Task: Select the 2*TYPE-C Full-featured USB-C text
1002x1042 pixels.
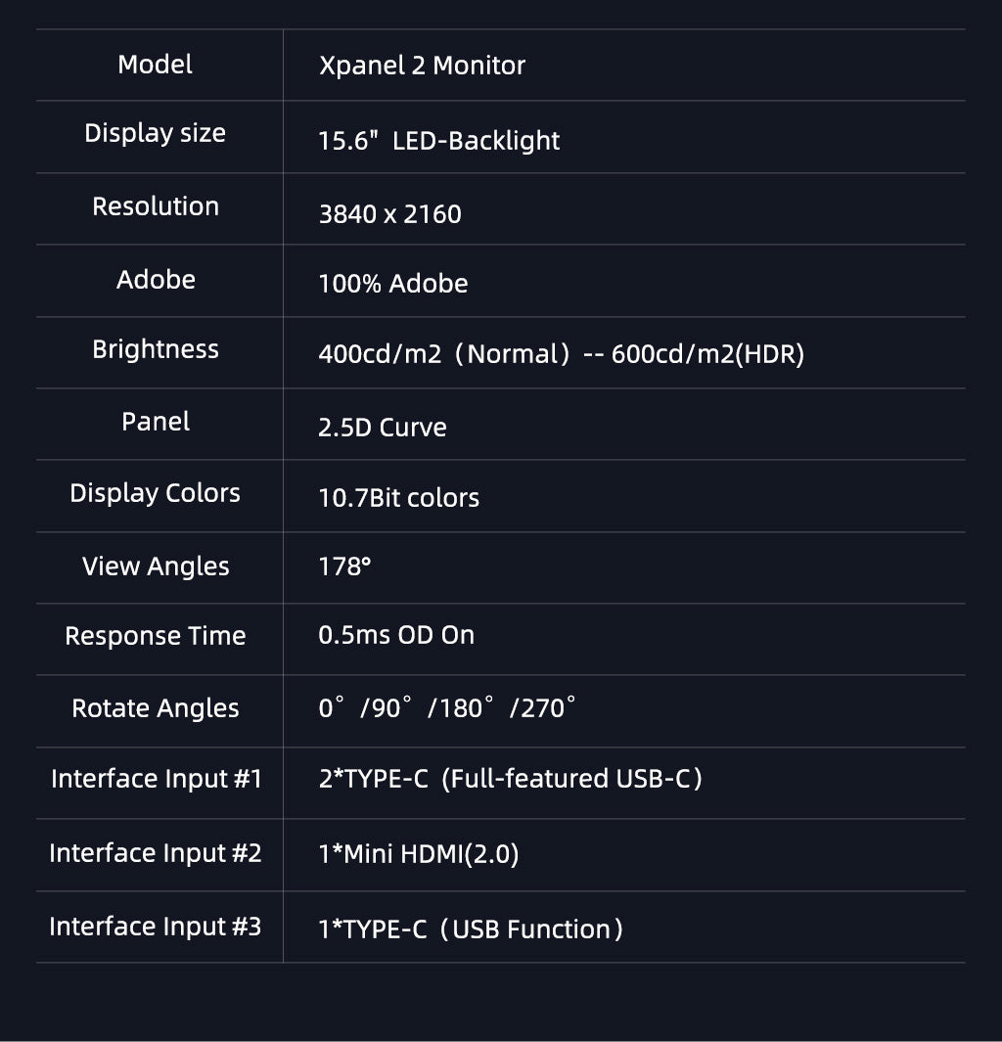Action: [x=511, y=779]
